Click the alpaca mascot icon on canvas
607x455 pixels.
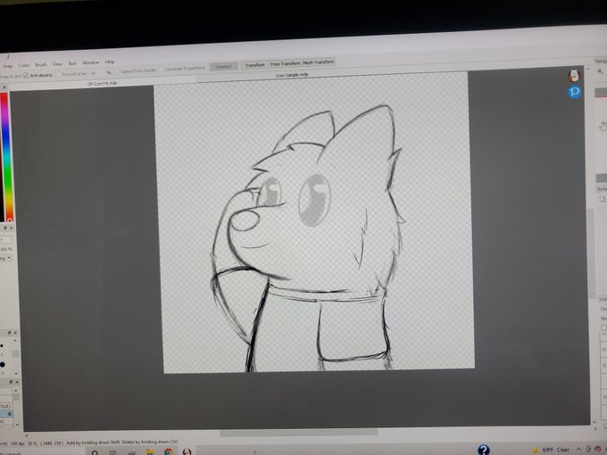(x=573, y=76)
